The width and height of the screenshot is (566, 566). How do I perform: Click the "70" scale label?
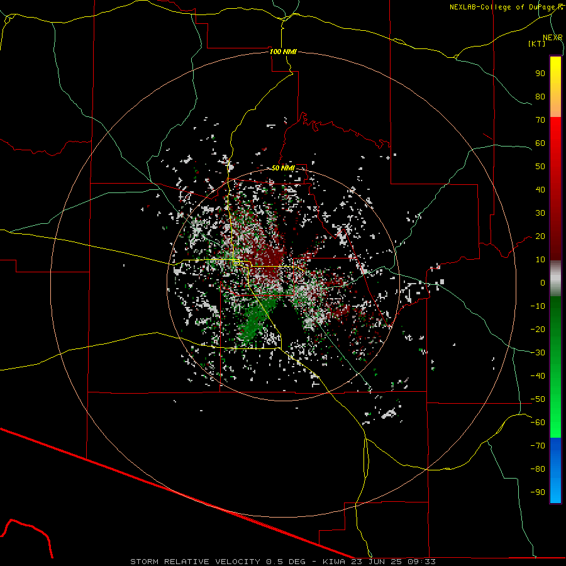(x=540, y=120)
